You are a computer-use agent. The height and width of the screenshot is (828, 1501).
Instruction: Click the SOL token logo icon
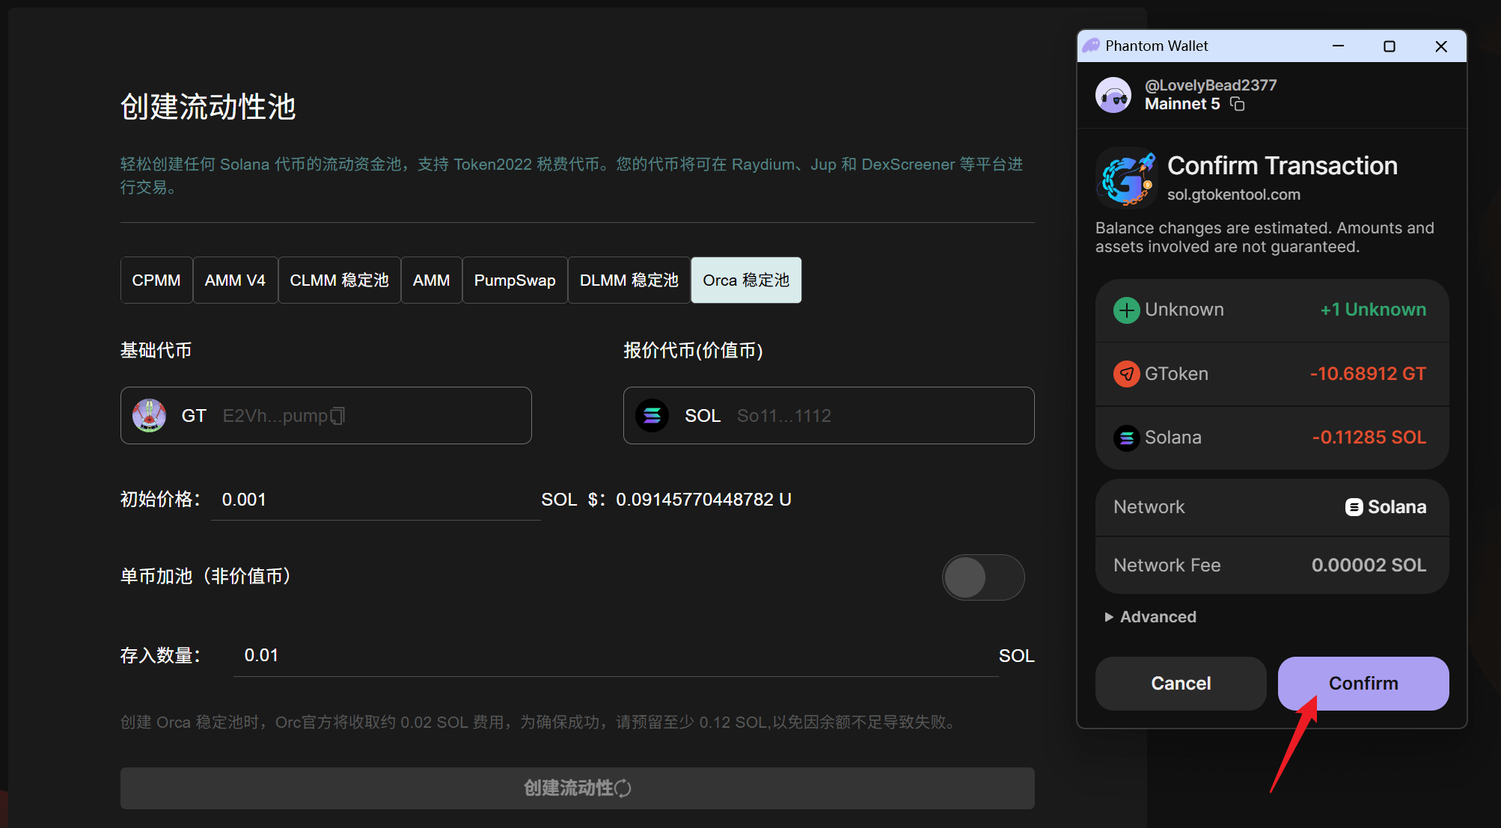click(652, 415)
